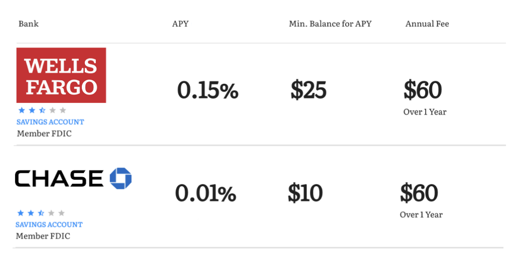The image size is (517, 265).
Task: Click Min. Balance for APY header
Action: tap(330, 24)
